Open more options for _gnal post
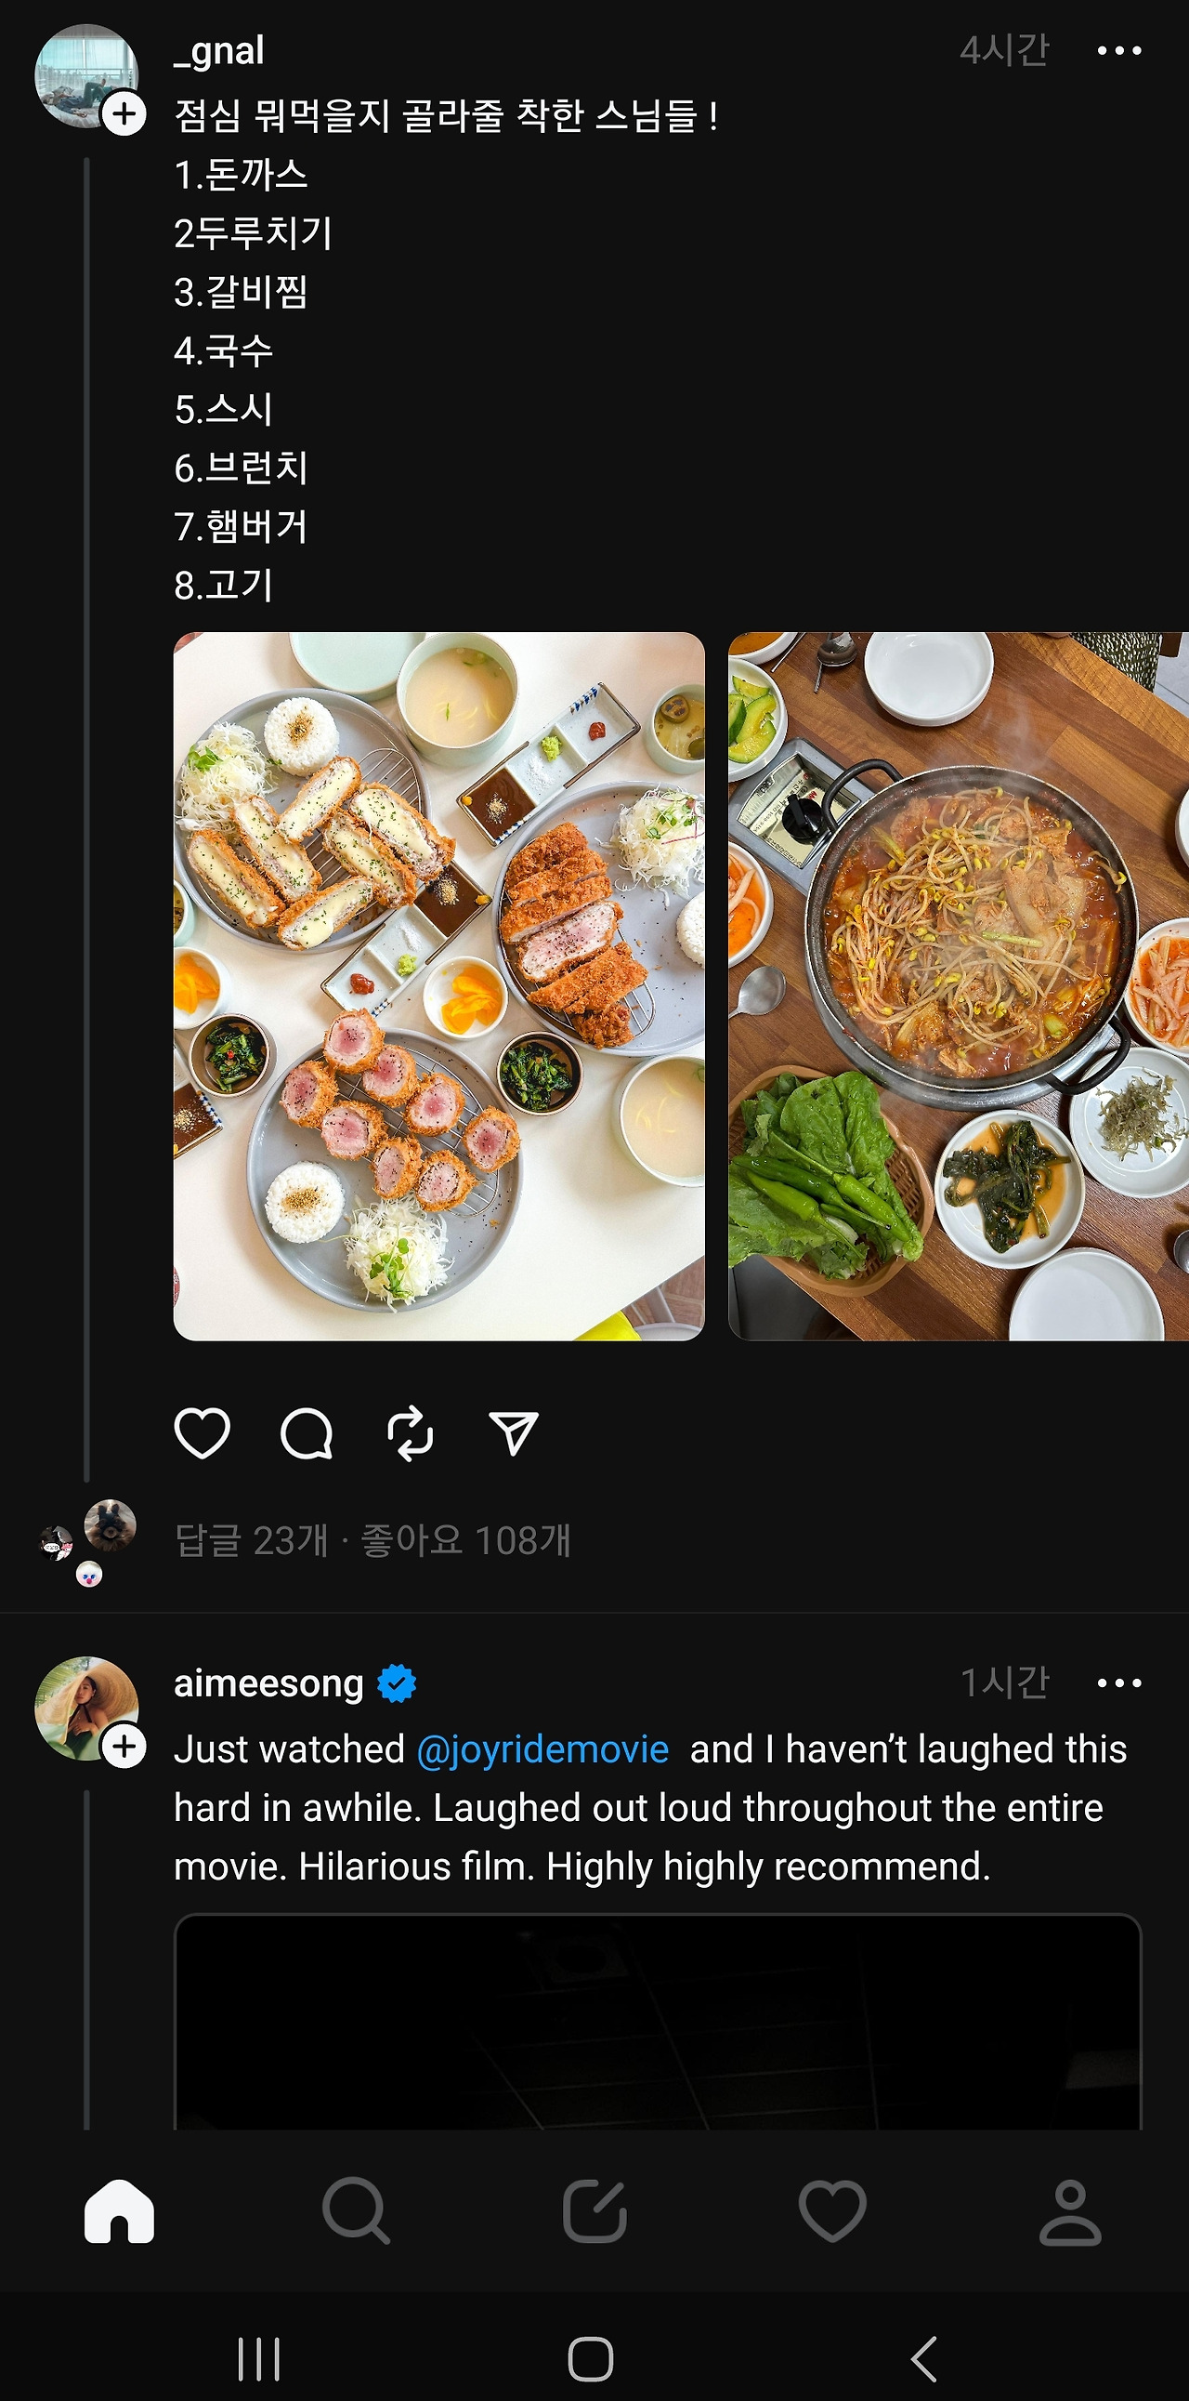Image resolution: width=1189 pixels, height=2401 pixels. pyautogui.click(x=1118, y=51)
